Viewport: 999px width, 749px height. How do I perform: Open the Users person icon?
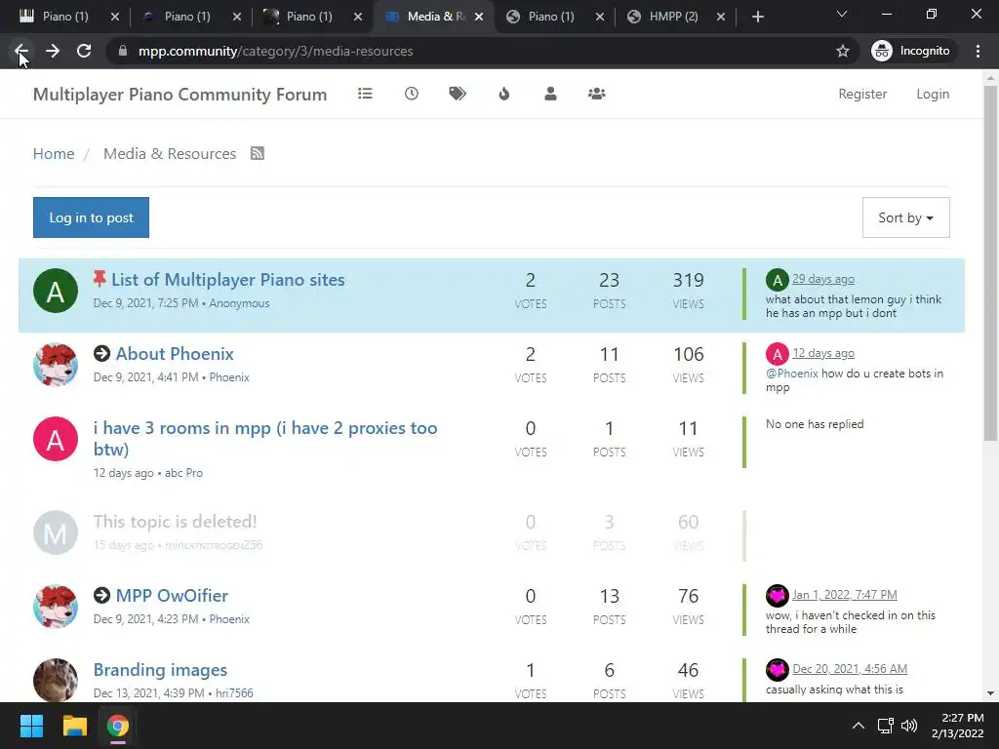550,94
